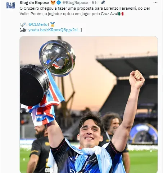Click the movie camera emoji
Image resolution: width=163 pixels, height=173 pixels.
point(24,30)
